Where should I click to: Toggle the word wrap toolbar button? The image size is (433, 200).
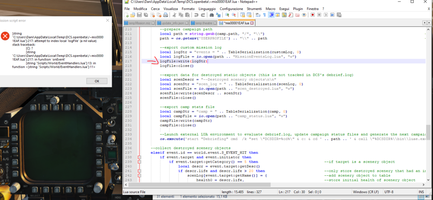(x=258, y=15)
